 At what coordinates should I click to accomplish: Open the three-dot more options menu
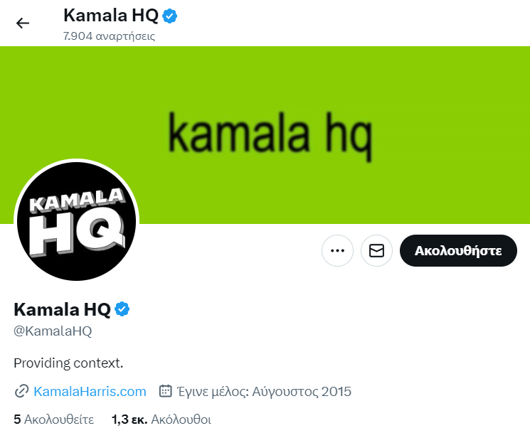tap(337, 250)
